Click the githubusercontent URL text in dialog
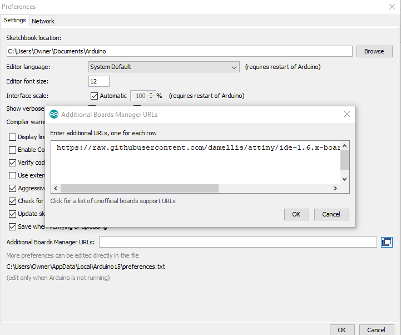 [198, 147]
